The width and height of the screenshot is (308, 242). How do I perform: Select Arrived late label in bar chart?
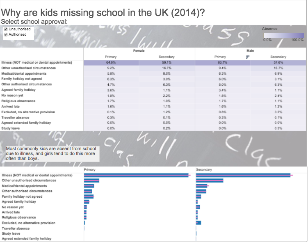coord(11,212)
